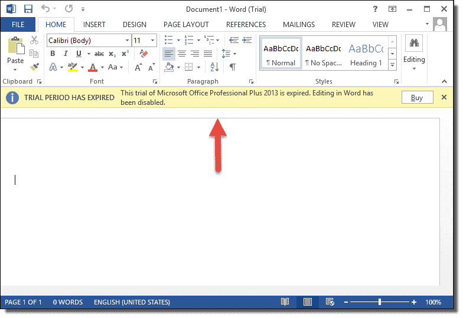Click the Bullets list icon
This screenshot has height=318, width=463.
[169, 40]
